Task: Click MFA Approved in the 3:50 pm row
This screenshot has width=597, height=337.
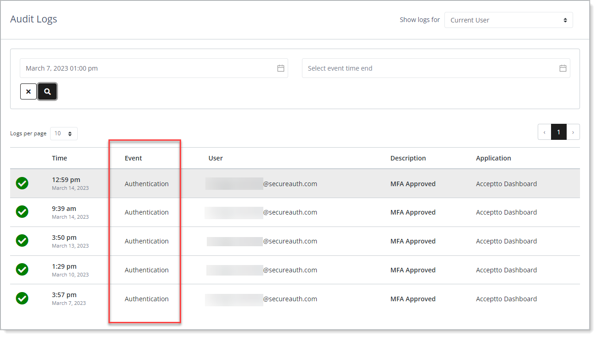Action: (x=413, y=241)
